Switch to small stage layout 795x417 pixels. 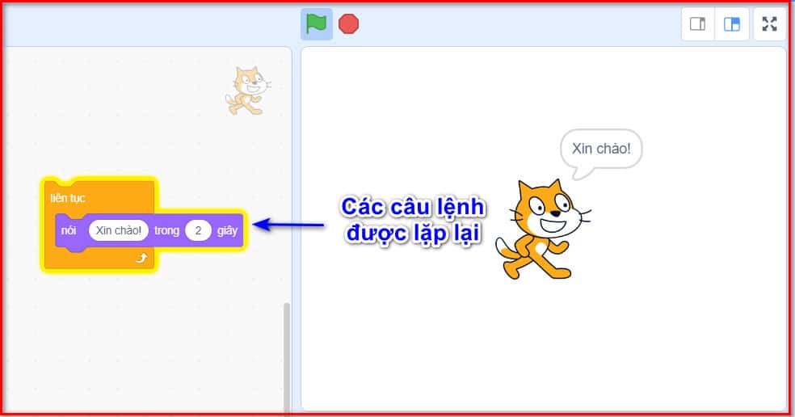(698, 24)
